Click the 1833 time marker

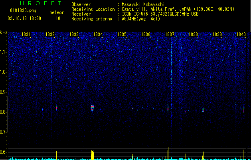[x=74, y=34]
